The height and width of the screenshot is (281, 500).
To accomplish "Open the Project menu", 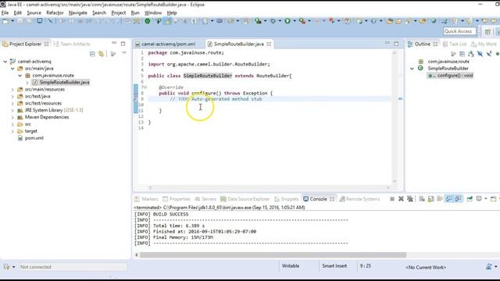I will pos(118,12).
